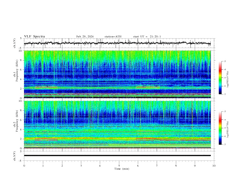Screen dimensions: 241x186
Task: Click the ch.1 color scale bar
Action: (220, 78)
